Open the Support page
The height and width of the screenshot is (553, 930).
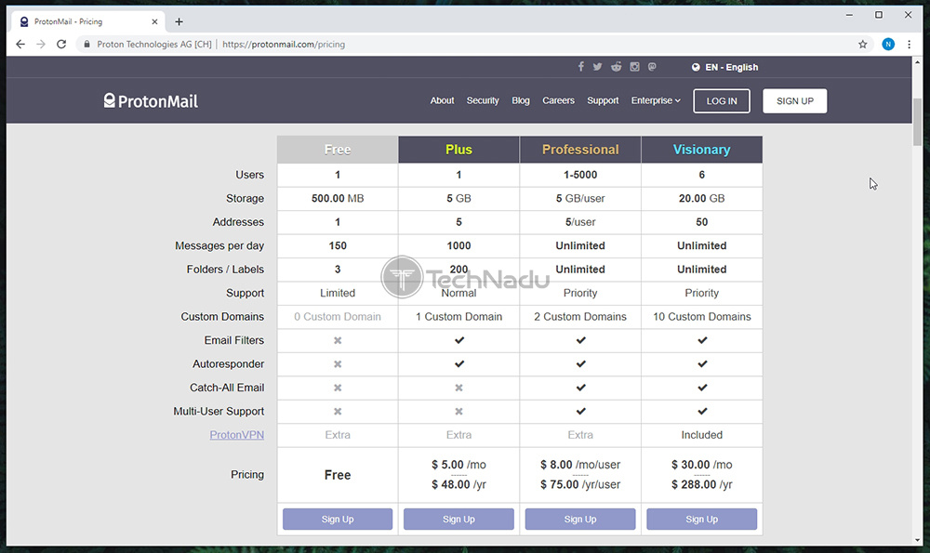(603, 100)
